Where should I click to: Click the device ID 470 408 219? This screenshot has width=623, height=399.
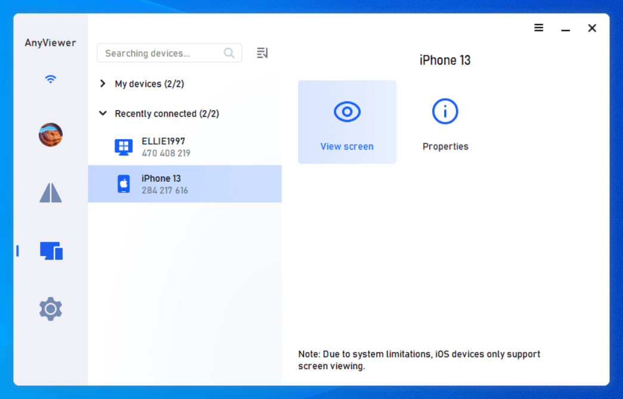coord(166,153)
